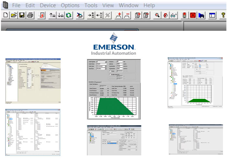This screenshot has width=227, height=162.
Task: Open the Options menu
Action: coord(70,6)
